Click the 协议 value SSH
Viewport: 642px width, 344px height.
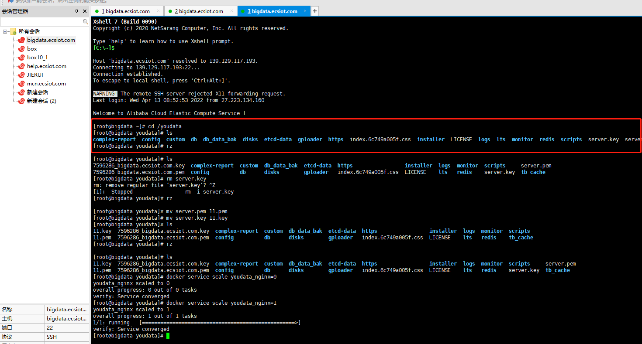[x=52, y=337]
